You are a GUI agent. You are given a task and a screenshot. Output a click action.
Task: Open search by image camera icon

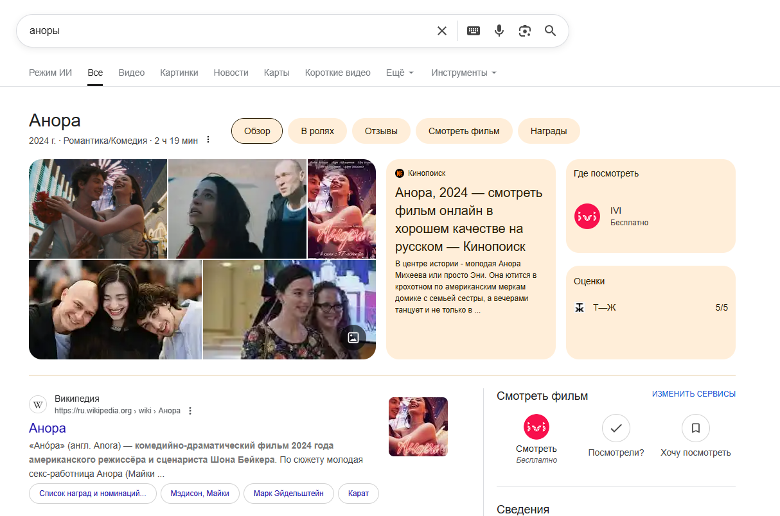[525, 31]
